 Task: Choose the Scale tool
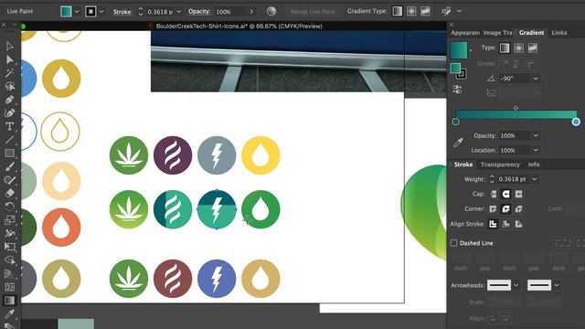pos(10,219)
